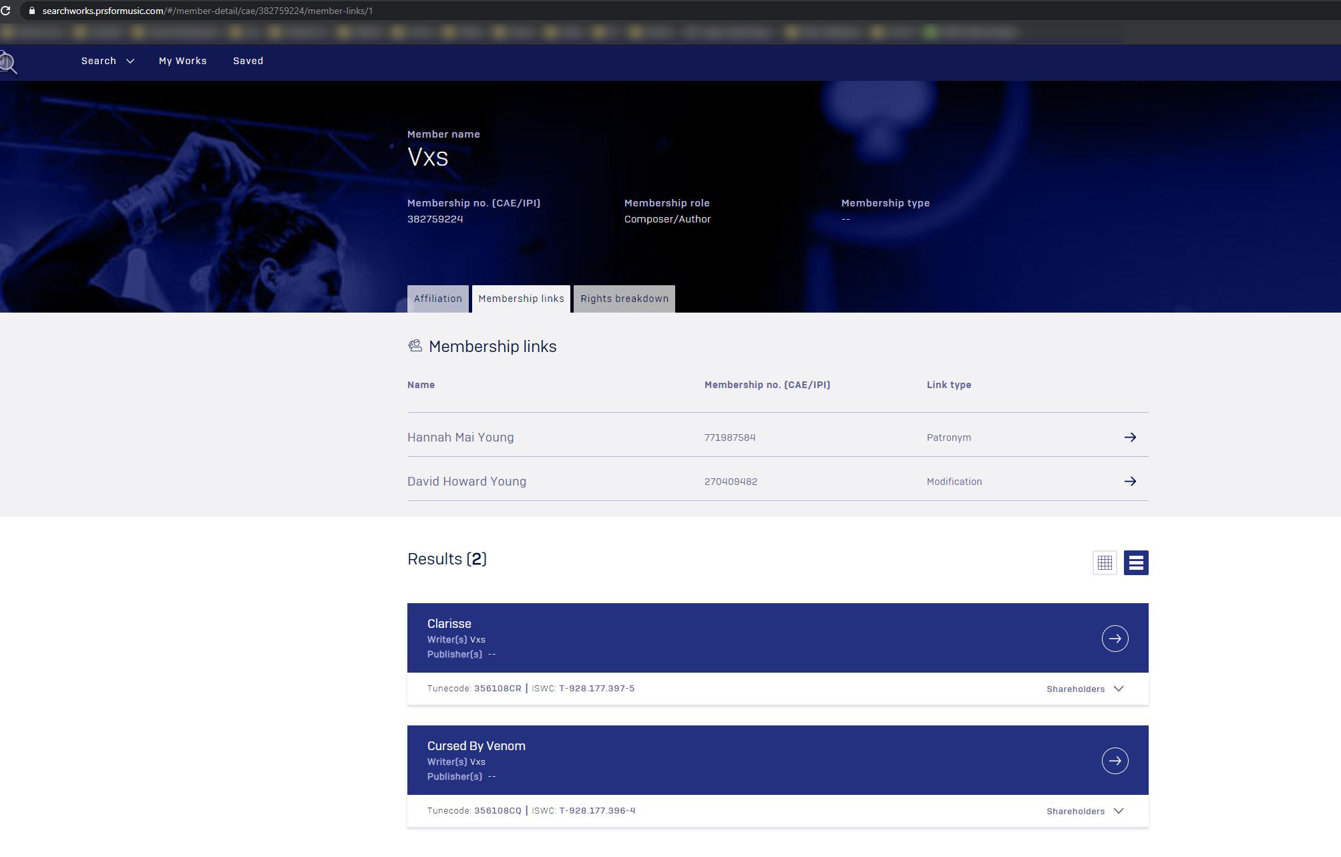Screen dimensions: 1341x857
Task: Click the Hannah Mai Young name link
Action: (x=460, y=438)
